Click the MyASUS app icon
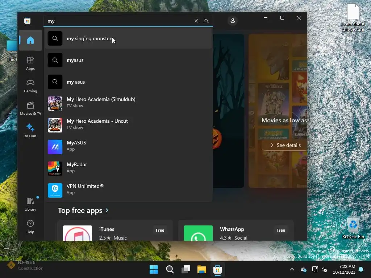This screenshot has height=278, width=371. (55, 147)
